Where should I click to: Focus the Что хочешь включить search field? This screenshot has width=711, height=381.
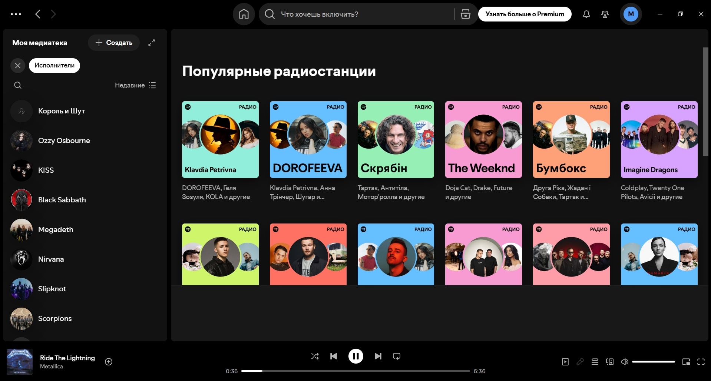[365, 14]
